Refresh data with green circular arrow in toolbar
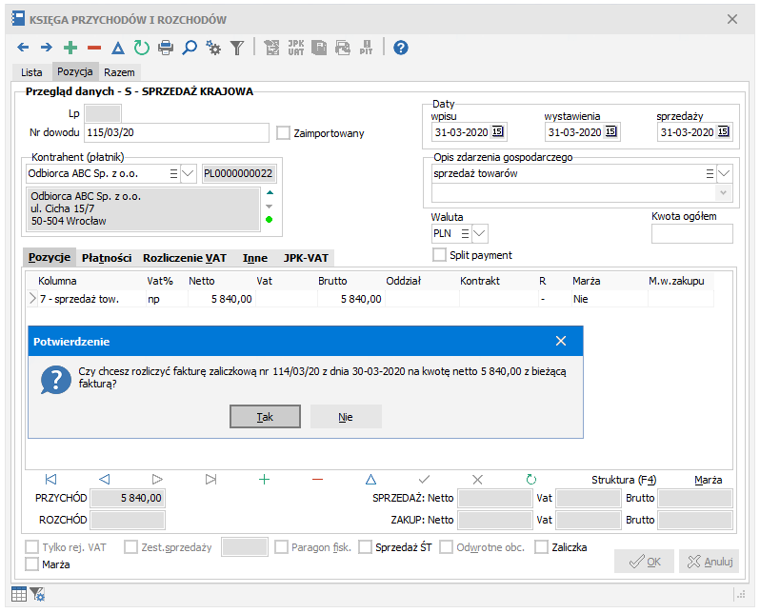Image resolution: width=760 pixels, height=613 pixels. tap(142, 48)
